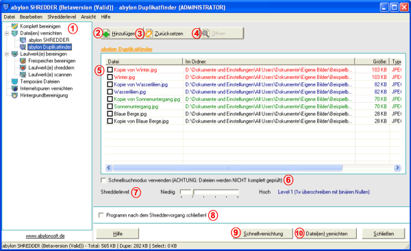Check the box for Kopie von Blaue Berge.jpg
The image size is (411, 251).
(110, 121)
